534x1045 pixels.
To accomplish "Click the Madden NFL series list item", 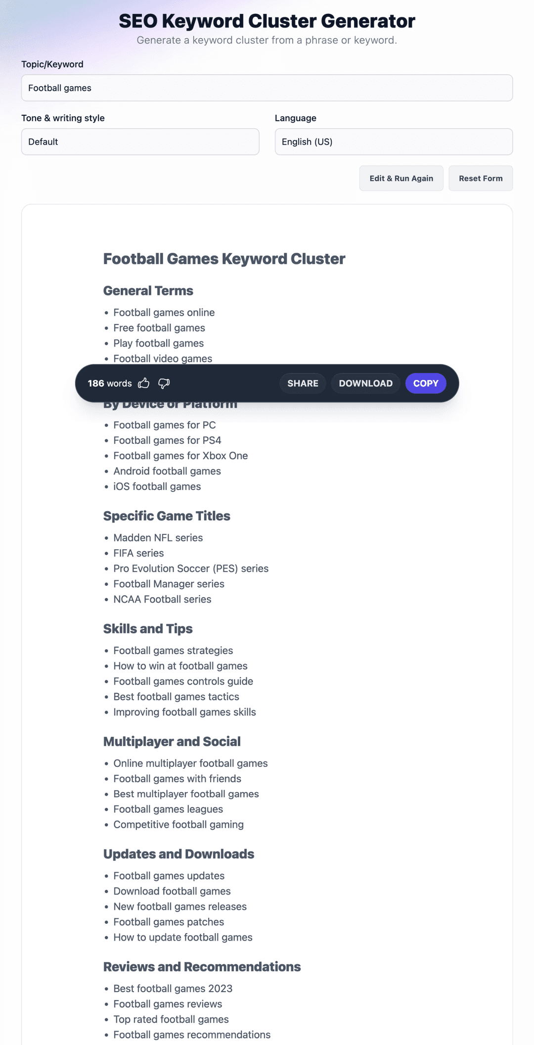I will click(158, 537).
